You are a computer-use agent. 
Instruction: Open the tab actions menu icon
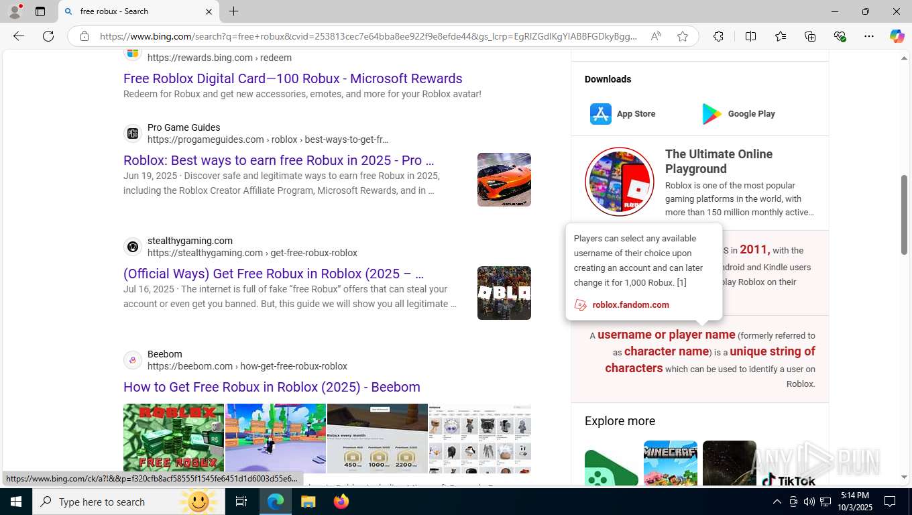[40, 11]
